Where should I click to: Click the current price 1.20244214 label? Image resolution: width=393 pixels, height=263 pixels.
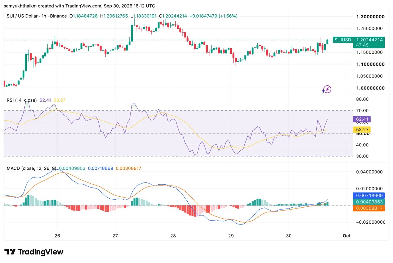click(369, 40)
